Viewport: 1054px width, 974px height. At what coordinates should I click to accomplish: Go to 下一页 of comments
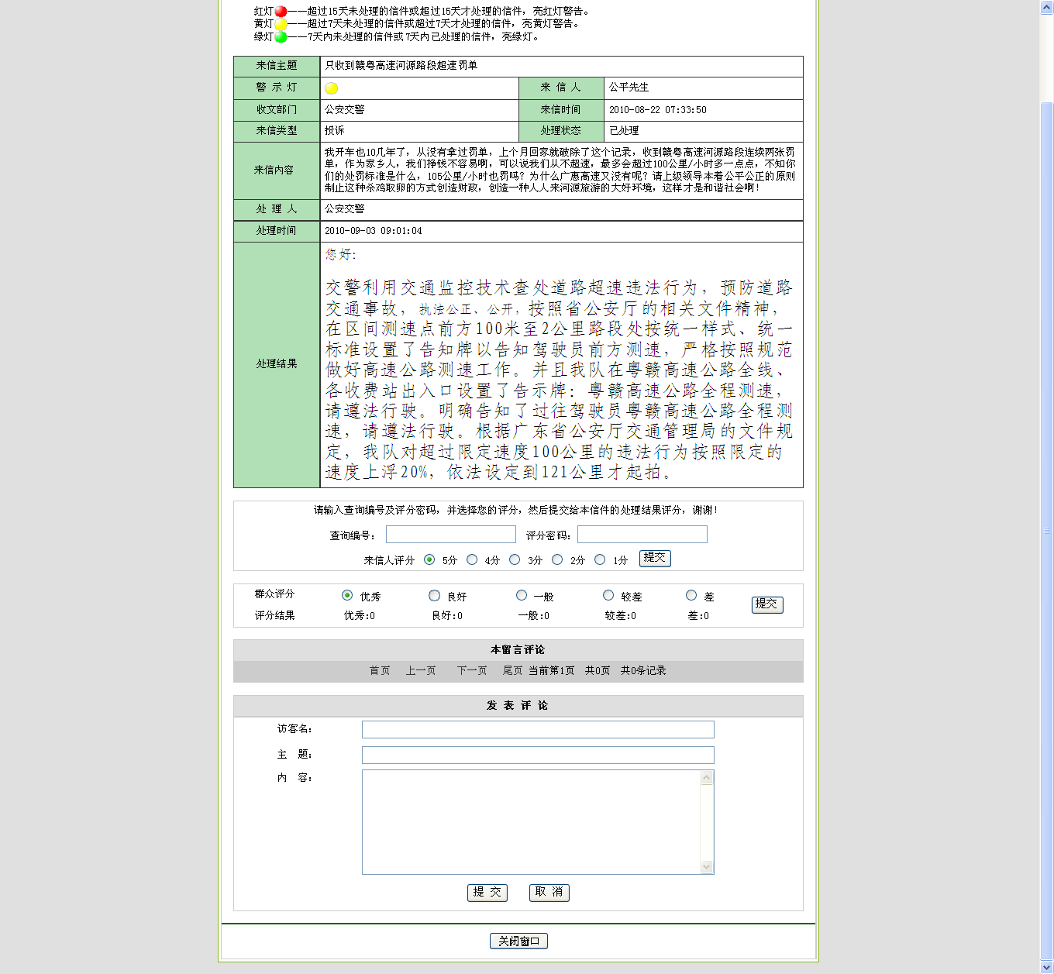472,671
